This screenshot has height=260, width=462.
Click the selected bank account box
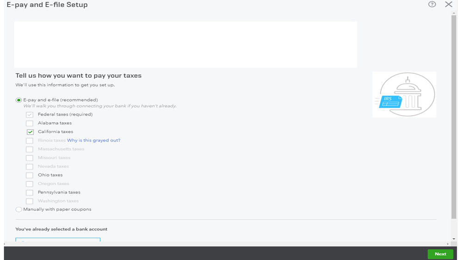(x=58, y=240)
